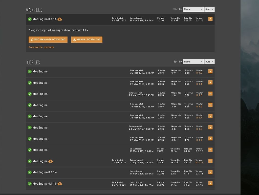Click green checkmark icon for ModEngine-0.1.16
Image resolution: width=259 pixels, height=195 pixels.
30,19
